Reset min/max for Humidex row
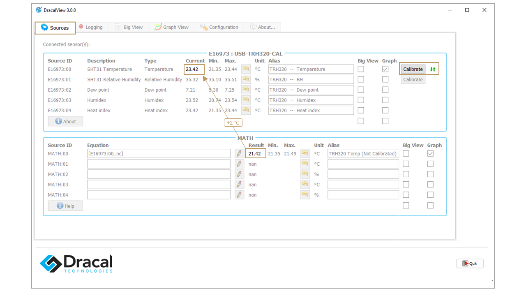Viewport: 526px width, 296px height. [246, 100]
